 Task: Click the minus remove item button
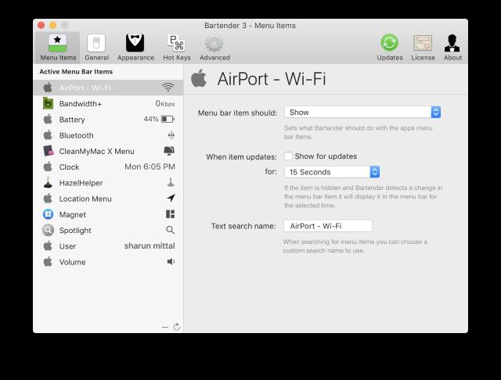[165, 327]
